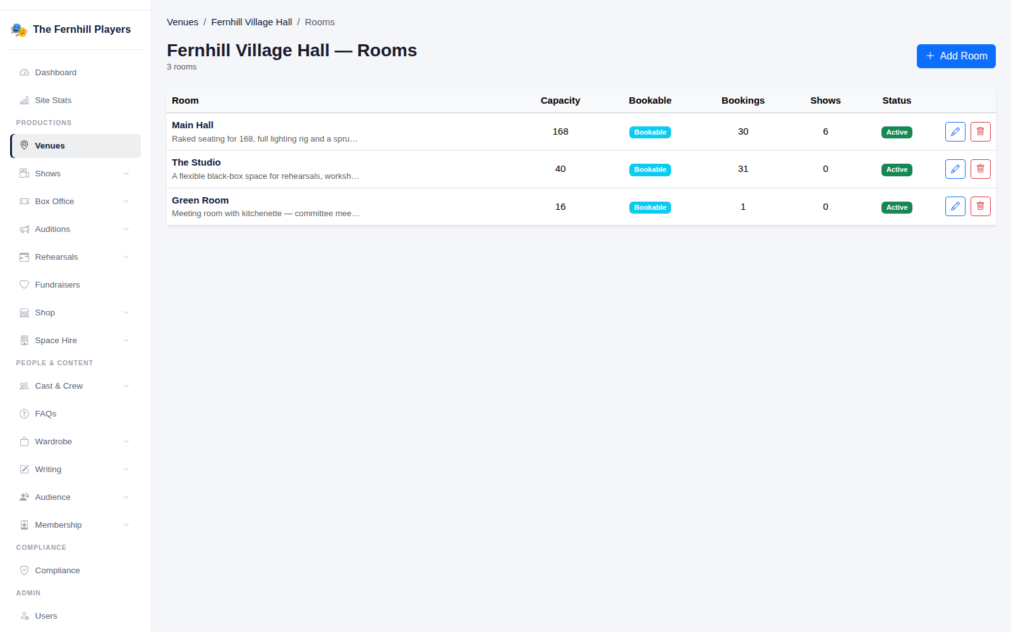Click the Compliance shield icon
This screenshot has width=1011, height=632.
click(x=24, y=571)
